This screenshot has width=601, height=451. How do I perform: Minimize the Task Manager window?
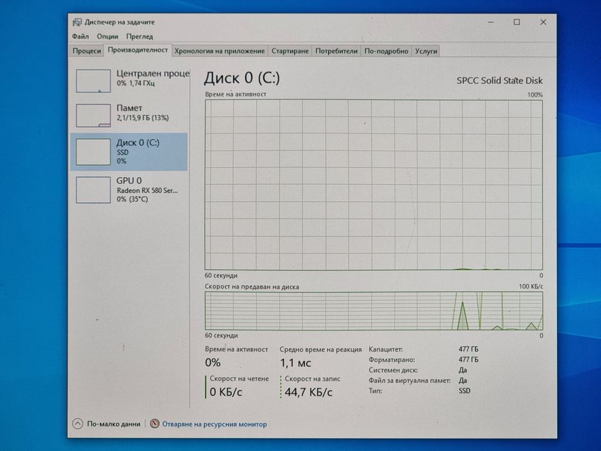[x=491, y=23]
